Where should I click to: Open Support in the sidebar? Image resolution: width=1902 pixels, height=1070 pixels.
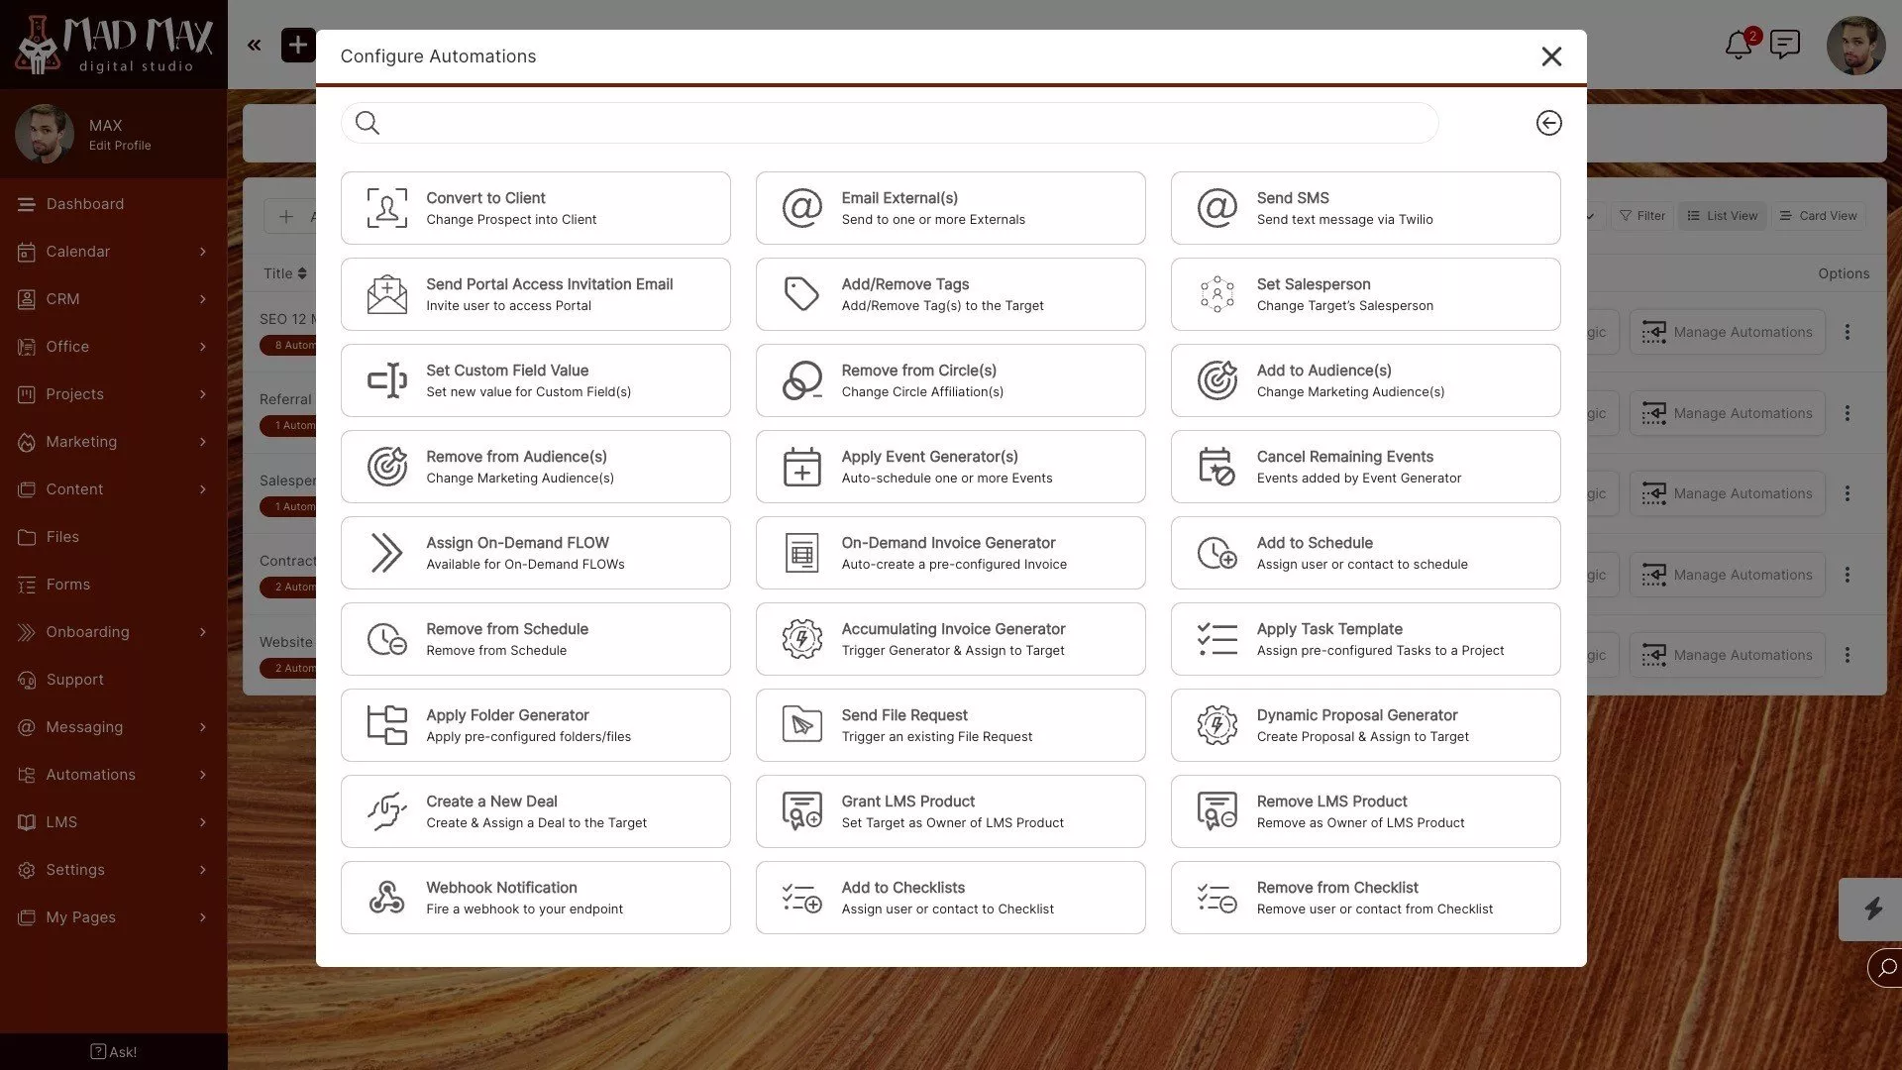click(x=74, y=680)
